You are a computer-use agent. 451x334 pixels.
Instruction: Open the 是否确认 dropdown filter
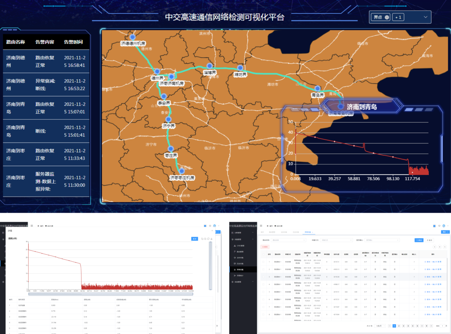[x=382, y=240]
